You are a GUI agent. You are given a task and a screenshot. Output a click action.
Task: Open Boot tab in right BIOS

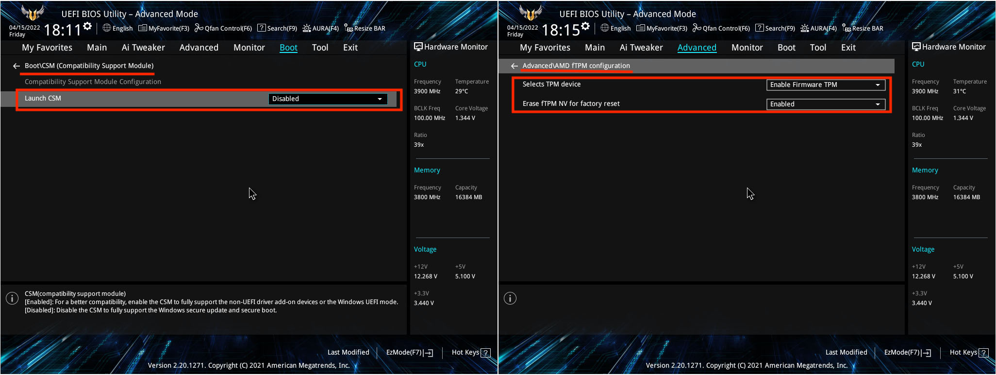pos(787,48)
